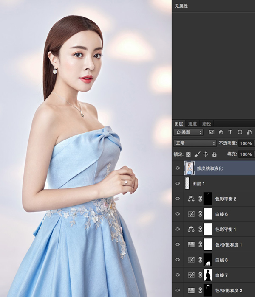
Task: Open the 正常 blend mode dropdown
Action: [195, 143]
